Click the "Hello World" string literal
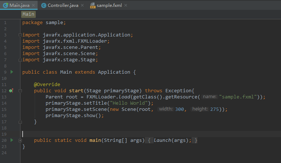This screenshot has width=281, height=163. point(129,103)
